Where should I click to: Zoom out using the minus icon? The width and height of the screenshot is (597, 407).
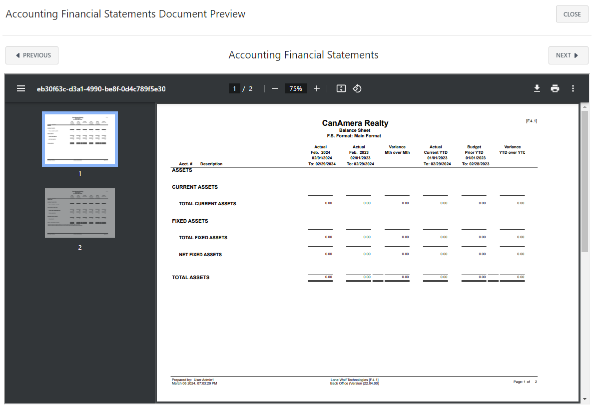pyautogui.click(x=274, y=88)
